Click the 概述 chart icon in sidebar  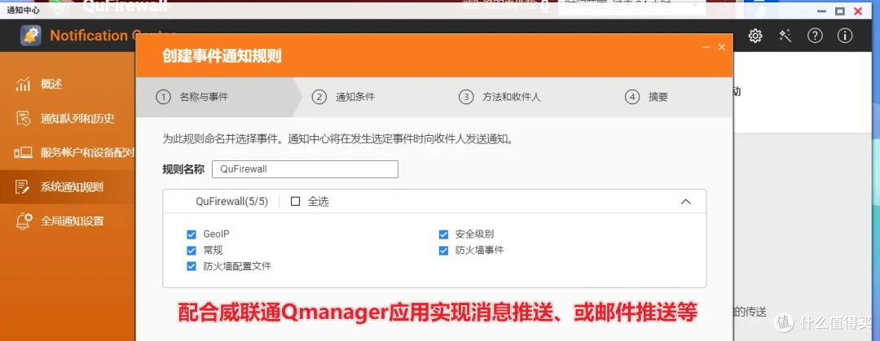[23, 85]
